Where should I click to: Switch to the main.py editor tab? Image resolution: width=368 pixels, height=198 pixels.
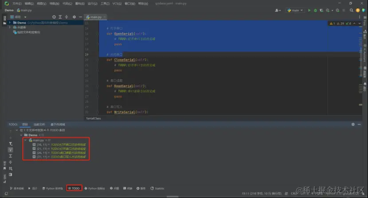click(96, 17)
